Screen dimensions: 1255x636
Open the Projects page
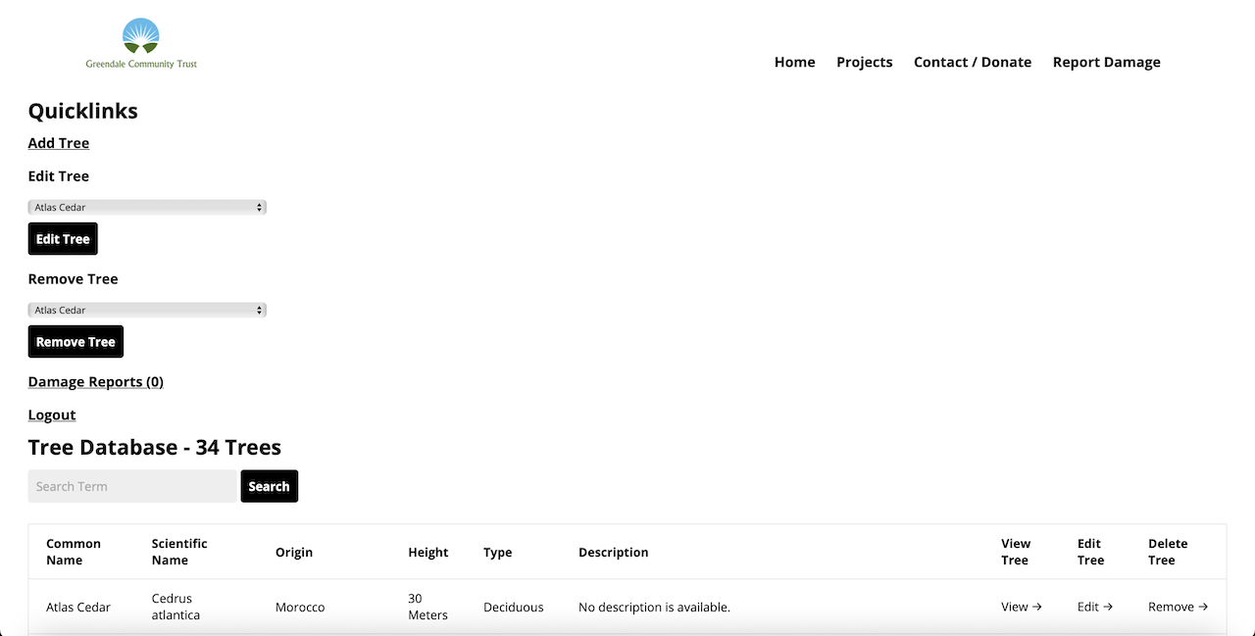864,62
